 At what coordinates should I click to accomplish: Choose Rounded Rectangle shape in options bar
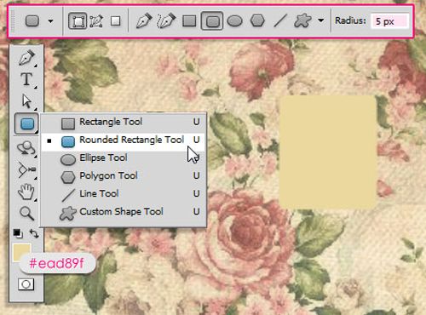click(x=212, y=20)
